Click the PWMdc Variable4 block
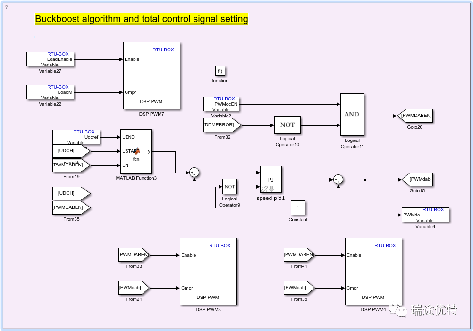The image size is (473, 331). tap(425, 215)
